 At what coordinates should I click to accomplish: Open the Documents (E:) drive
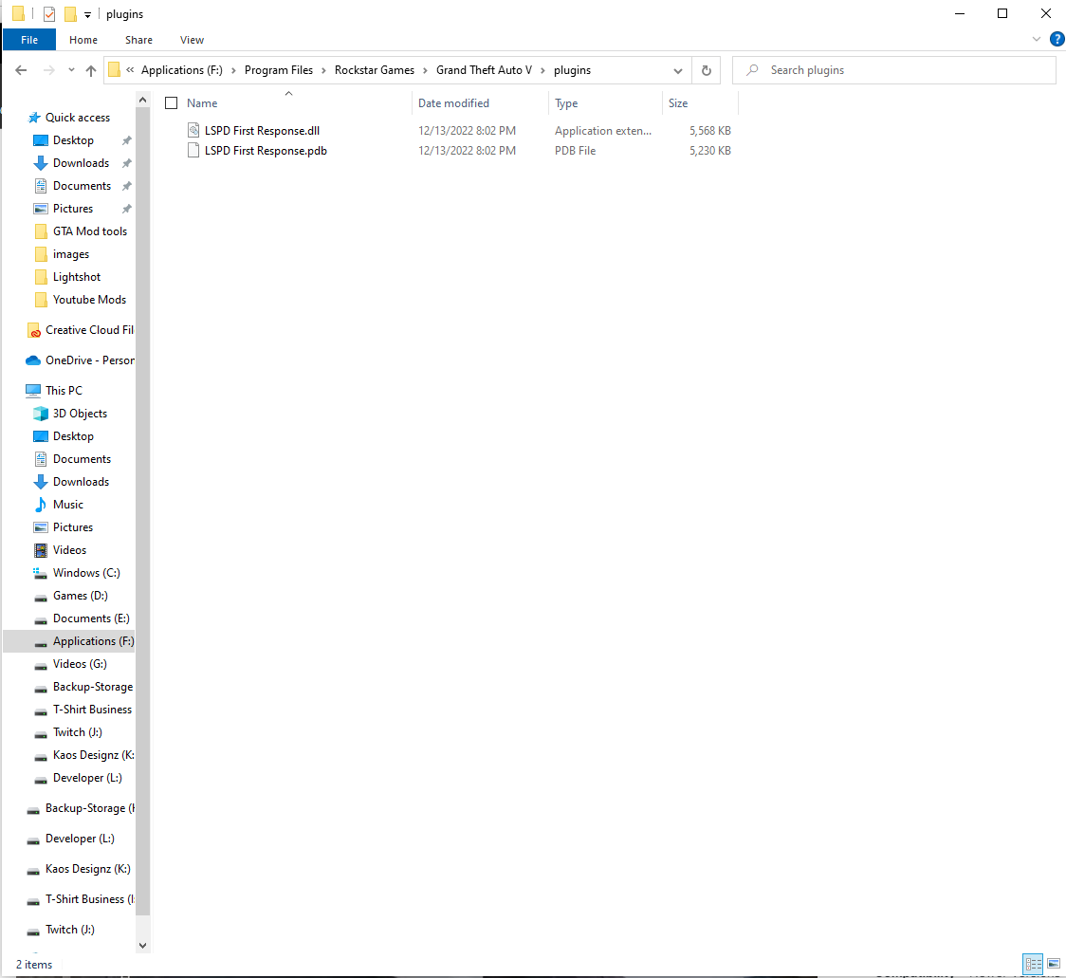[91, 618]
